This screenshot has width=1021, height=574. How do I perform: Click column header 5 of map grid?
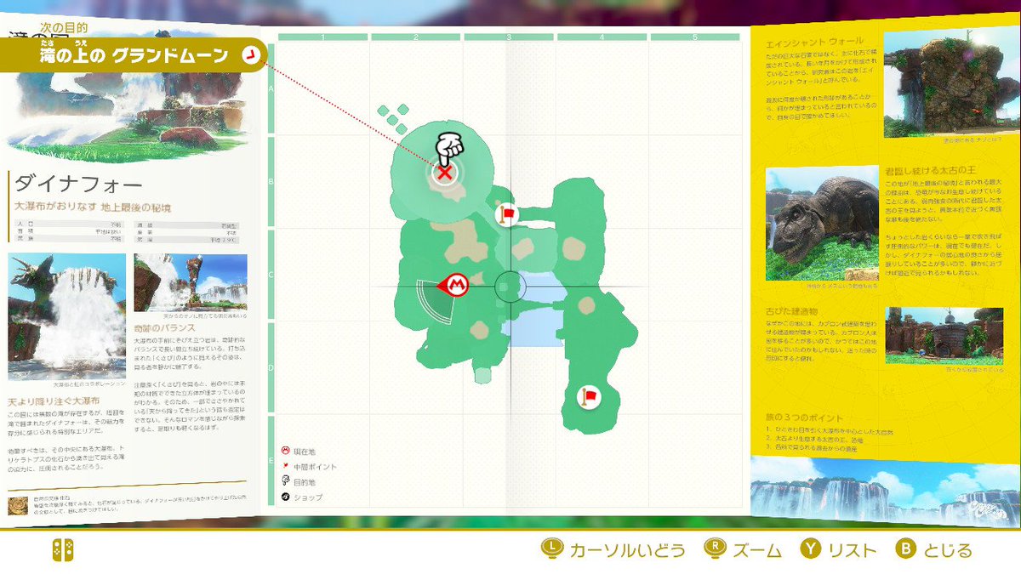click(694, 37)
